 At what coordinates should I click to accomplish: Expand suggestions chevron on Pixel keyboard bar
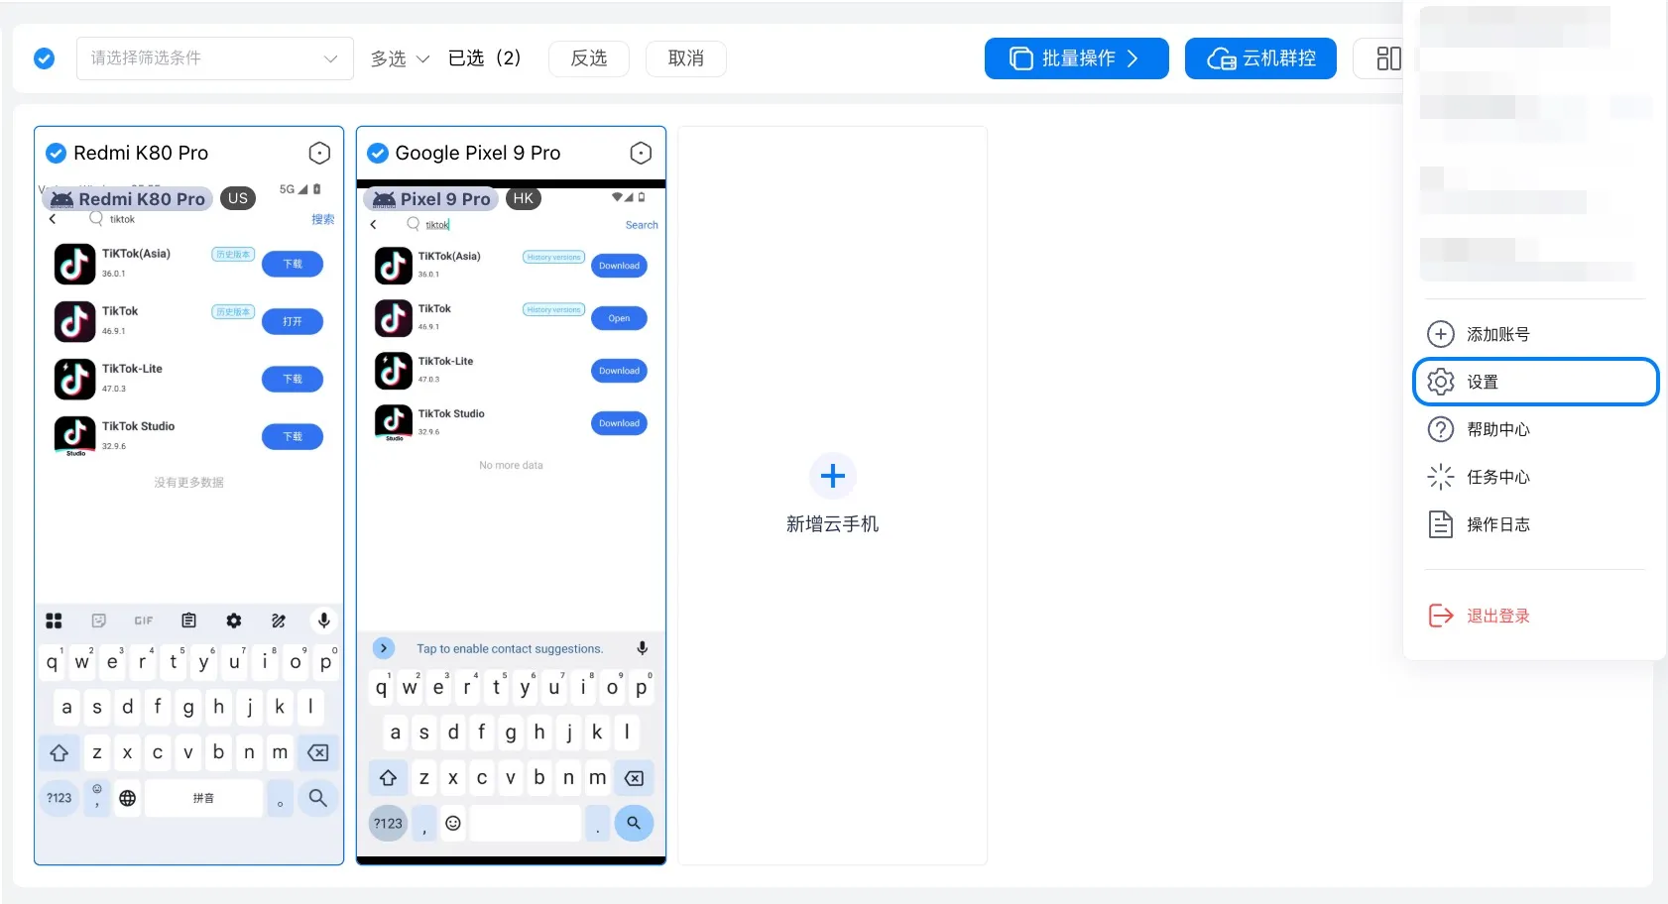384,648
